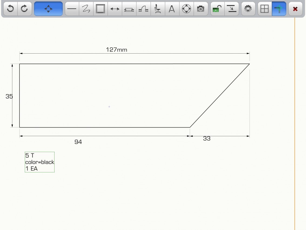
Task: Select the text annotation tool
Action: pyautogui.click(x=172, y=9)
